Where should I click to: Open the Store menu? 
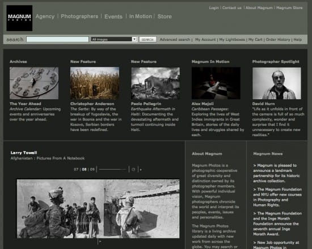[165, 16]
